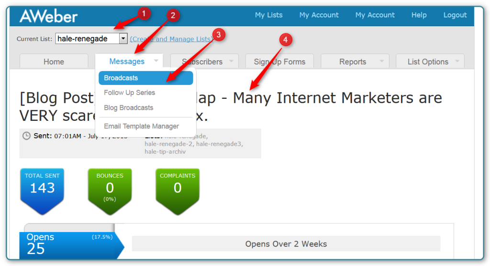Expand the Subscribers tab arrow
This screenshot has width=490, height=266.
point(231,61)
